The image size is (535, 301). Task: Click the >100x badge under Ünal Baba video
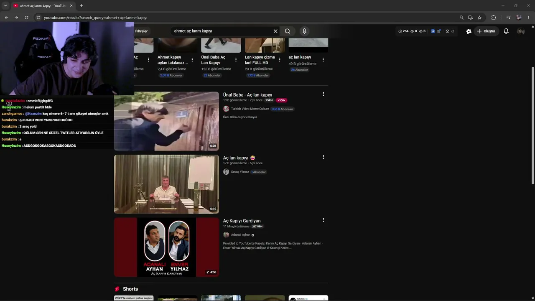pyautogui.click(x=281, y=100)
